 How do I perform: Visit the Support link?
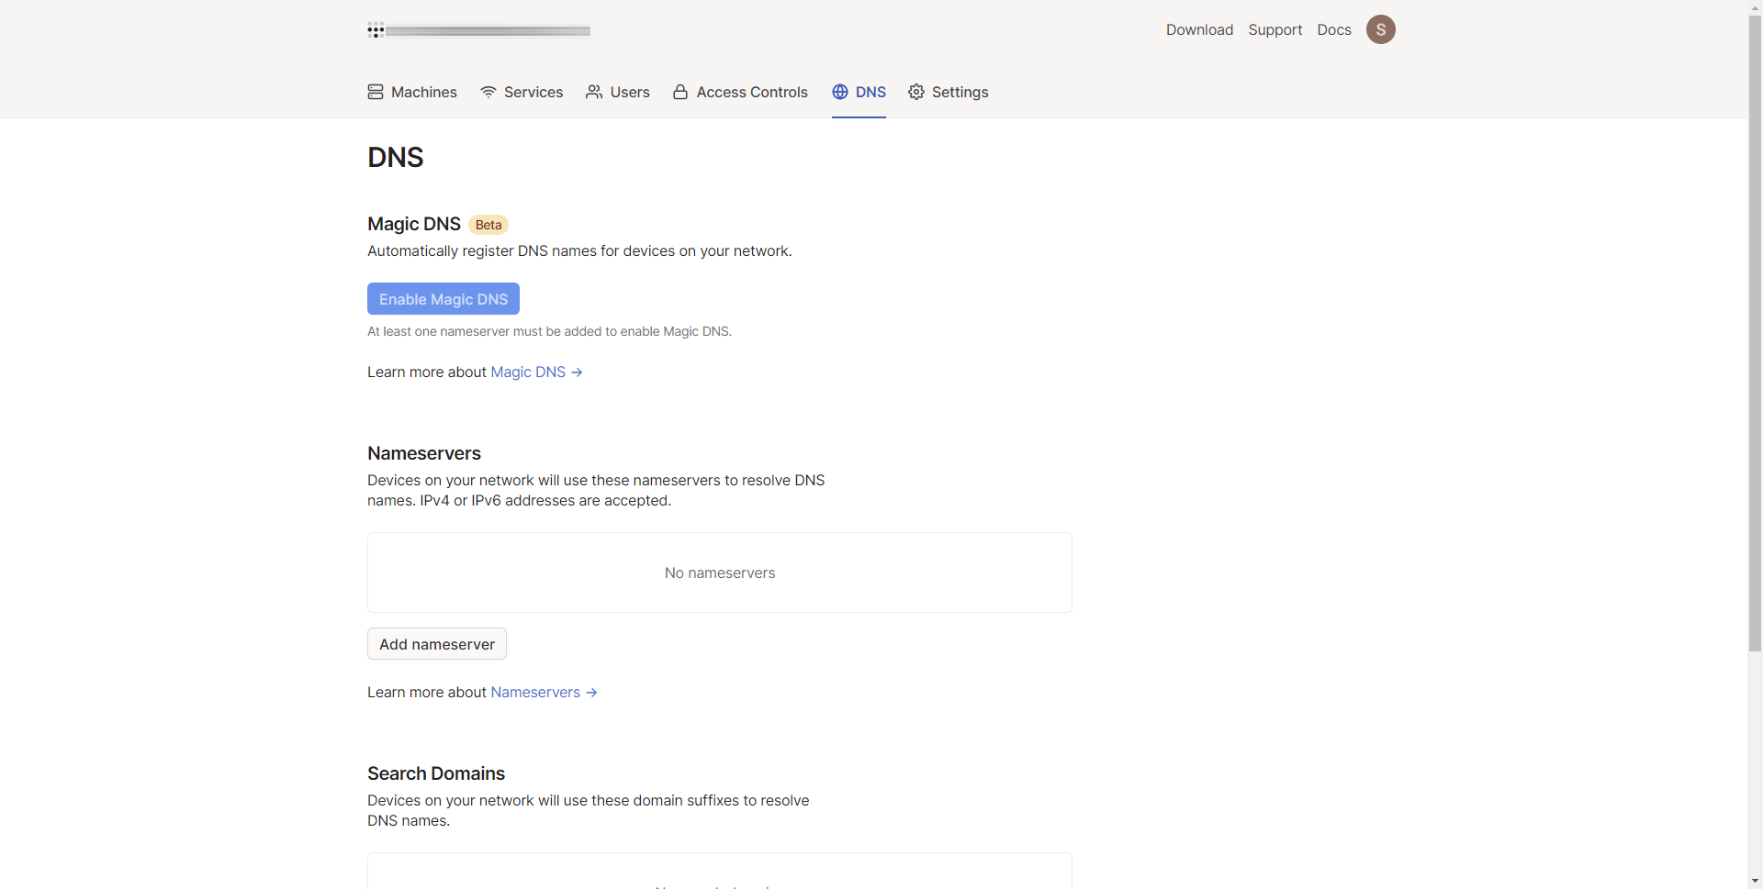click(x=1275, y=29)
